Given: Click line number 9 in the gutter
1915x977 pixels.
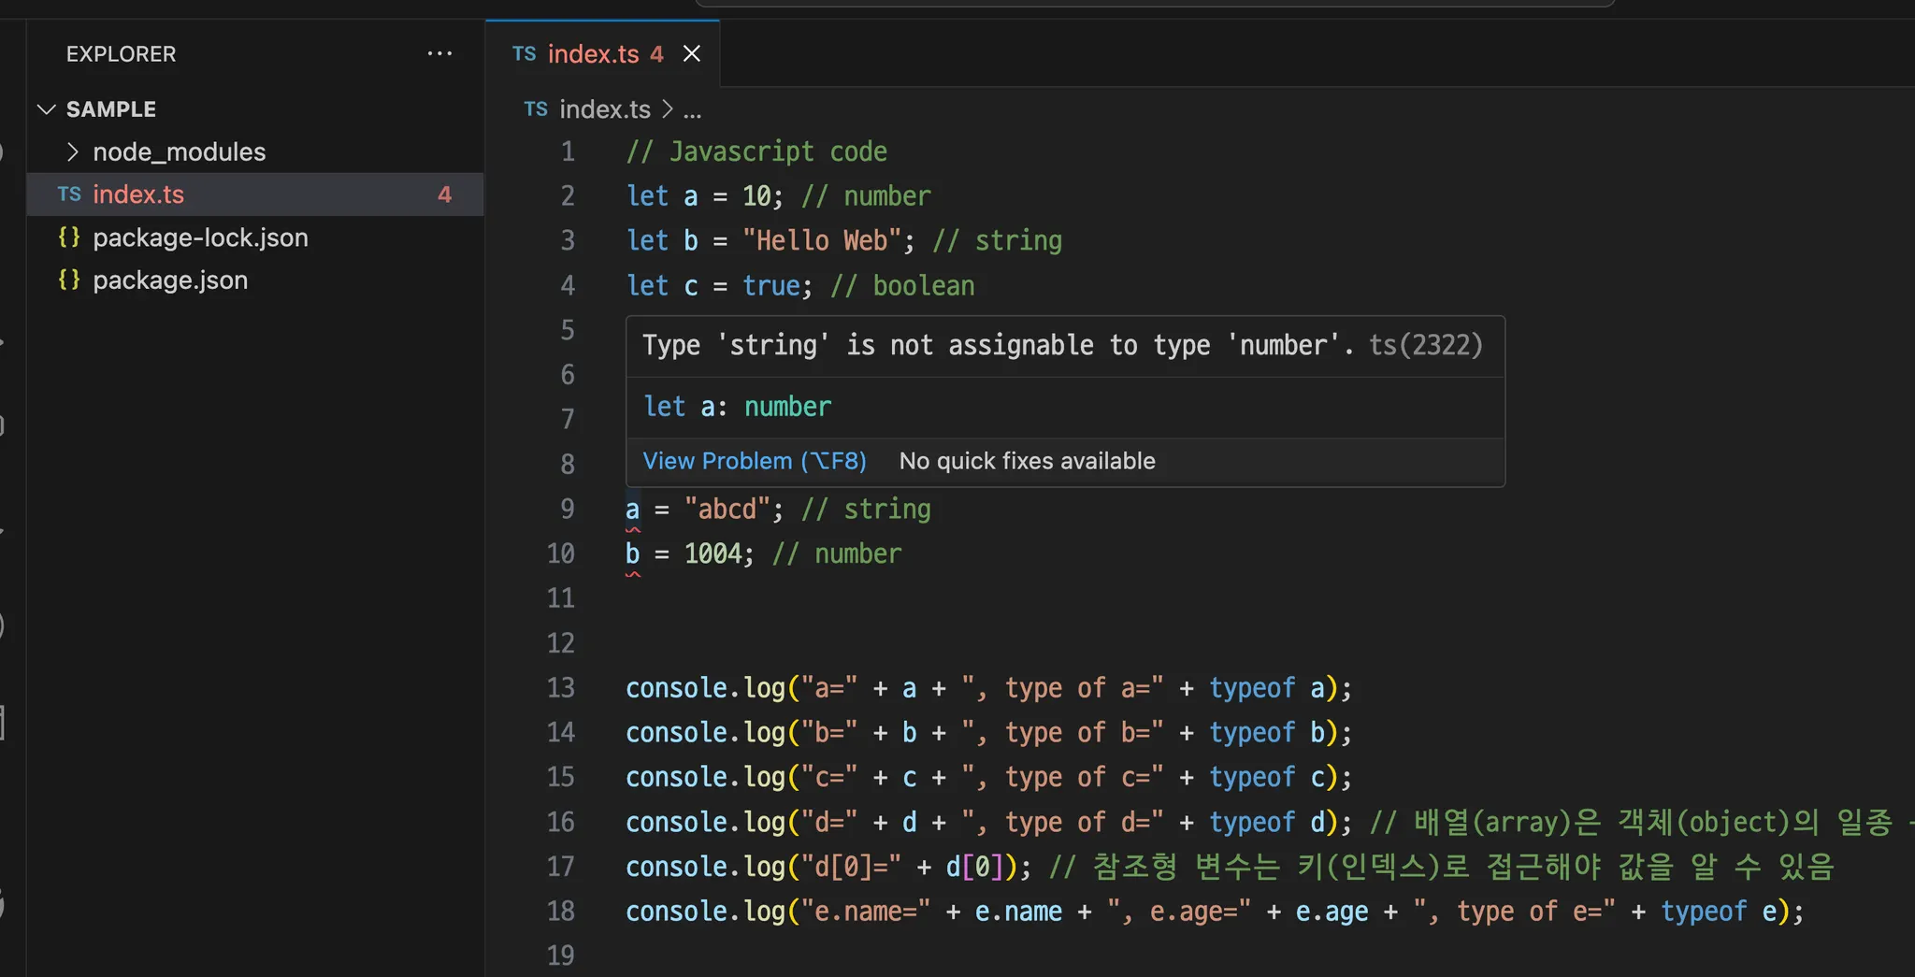Looking at the screenshot, I should [x=567, y=509].
